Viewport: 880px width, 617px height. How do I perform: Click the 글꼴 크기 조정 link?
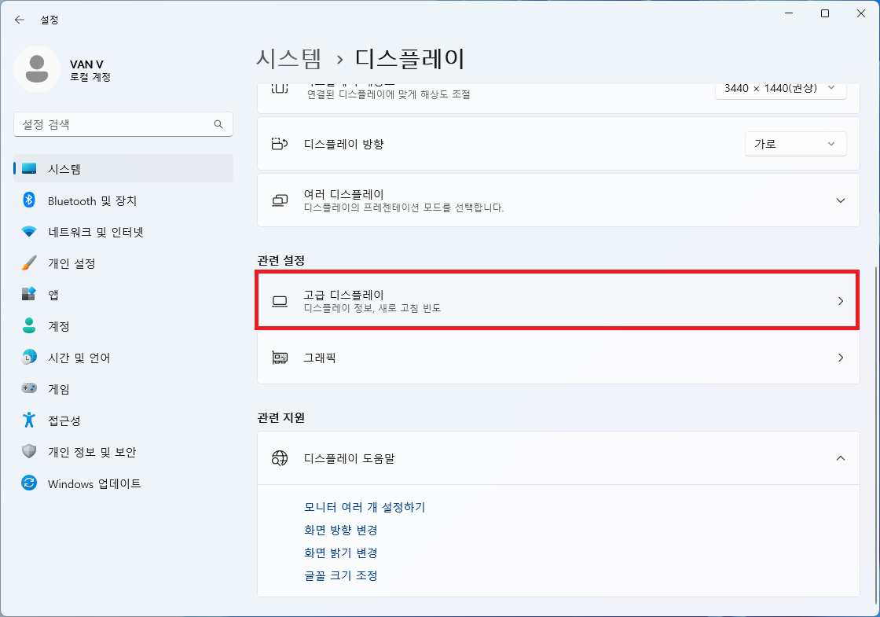point(342,575)
